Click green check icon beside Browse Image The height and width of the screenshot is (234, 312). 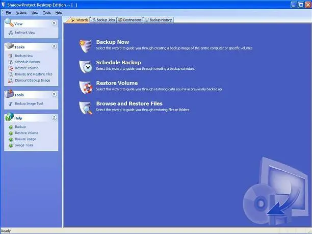(11, 139)
